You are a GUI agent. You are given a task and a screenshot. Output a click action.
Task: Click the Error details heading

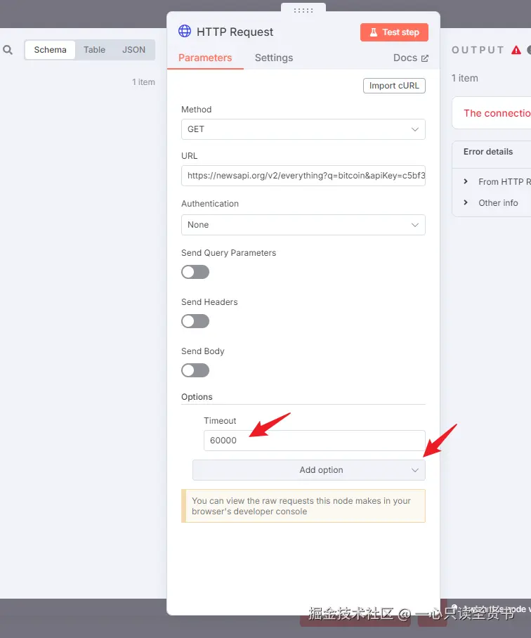(x=488, y=152)
